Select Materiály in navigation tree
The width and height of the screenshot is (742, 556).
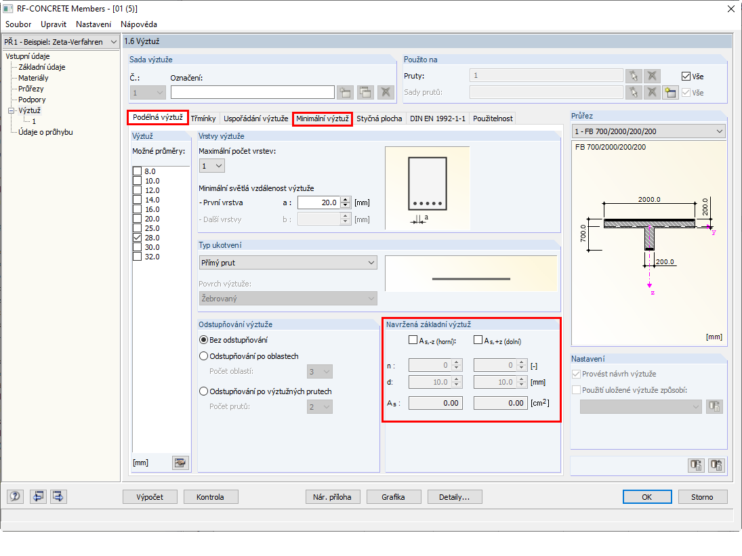pos(33,78)
